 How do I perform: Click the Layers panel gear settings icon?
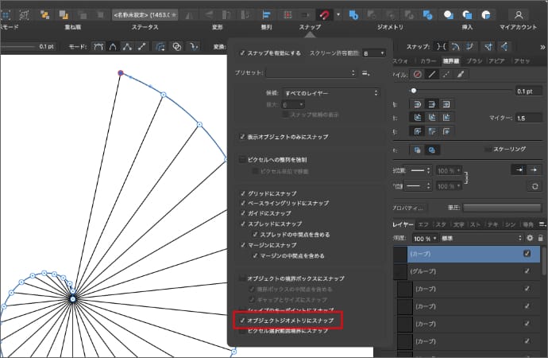click(x=530, y=238)
